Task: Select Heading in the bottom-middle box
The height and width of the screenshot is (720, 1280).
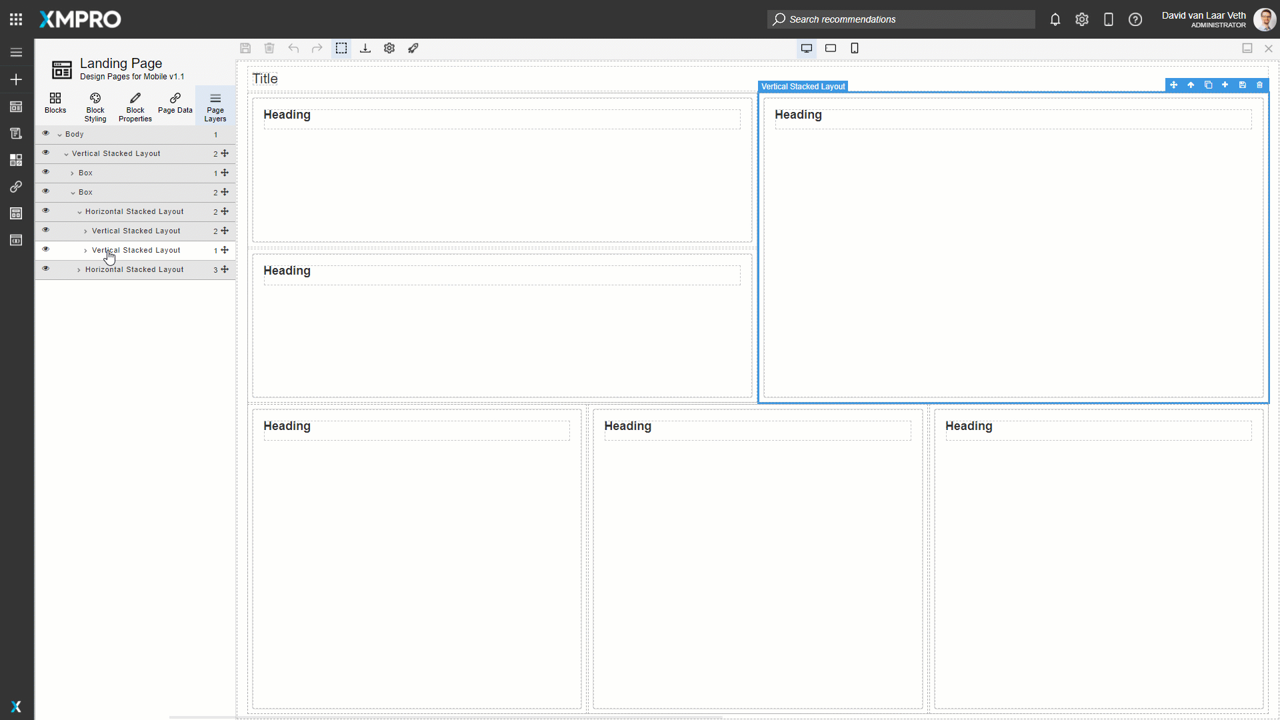Action: click(x=627, y=426)
